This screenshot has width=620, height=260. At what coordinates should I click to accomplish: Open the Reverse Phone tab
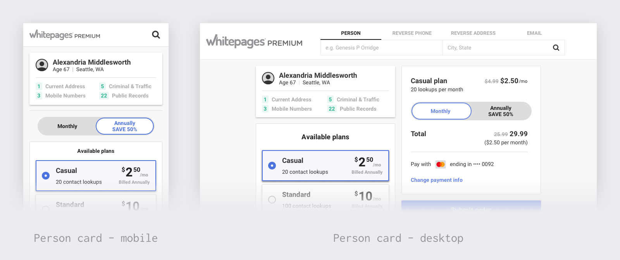tap(412, 33)
